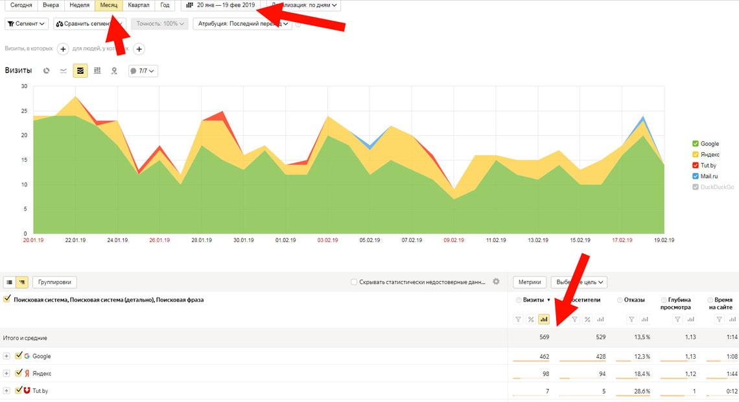Uncheck the Google row checkbox

(19, 356)
